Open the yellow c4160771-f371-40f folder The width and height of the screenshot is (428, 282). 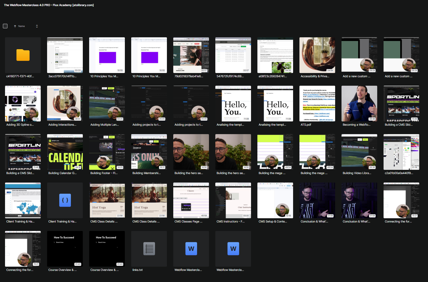point(23,55)
